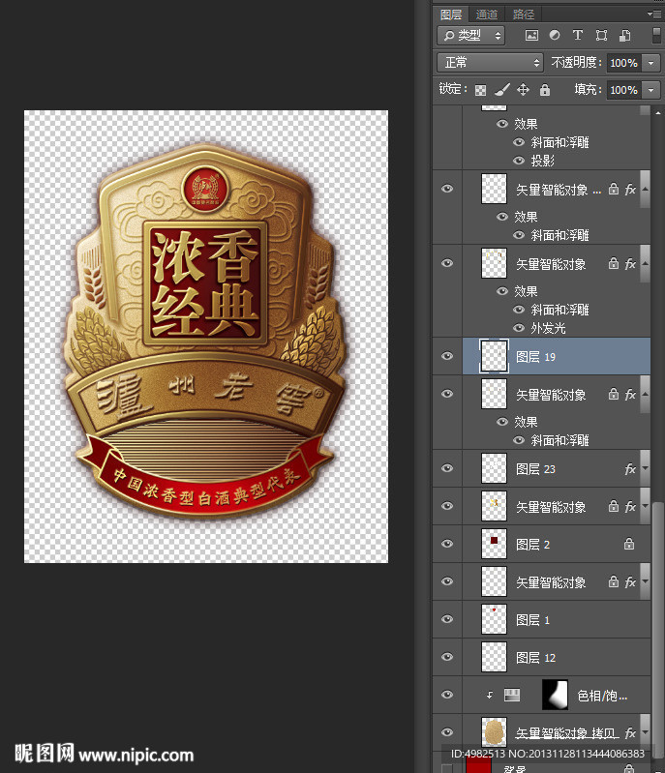Hide 图层 19 with its eye icon
665x773 pixels.
[x=447, y=356]
